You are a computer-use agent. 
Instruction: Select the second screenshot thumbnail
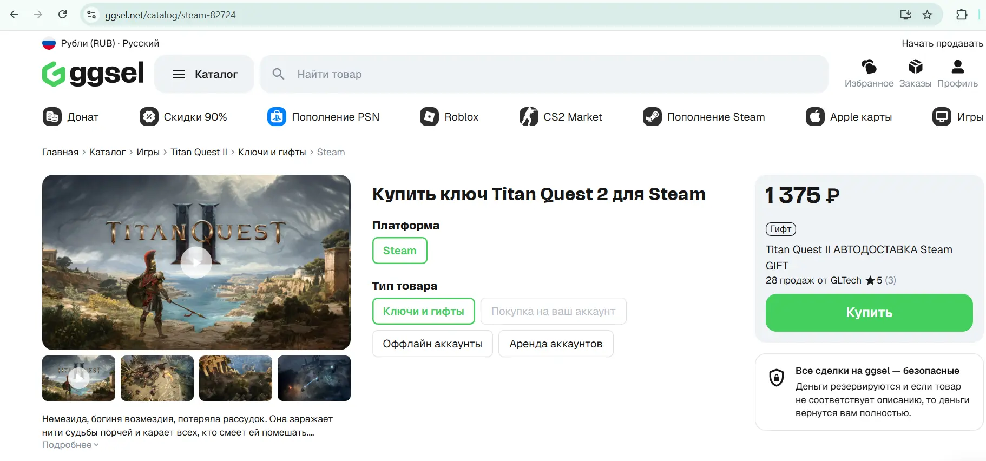tap(157, 378)
